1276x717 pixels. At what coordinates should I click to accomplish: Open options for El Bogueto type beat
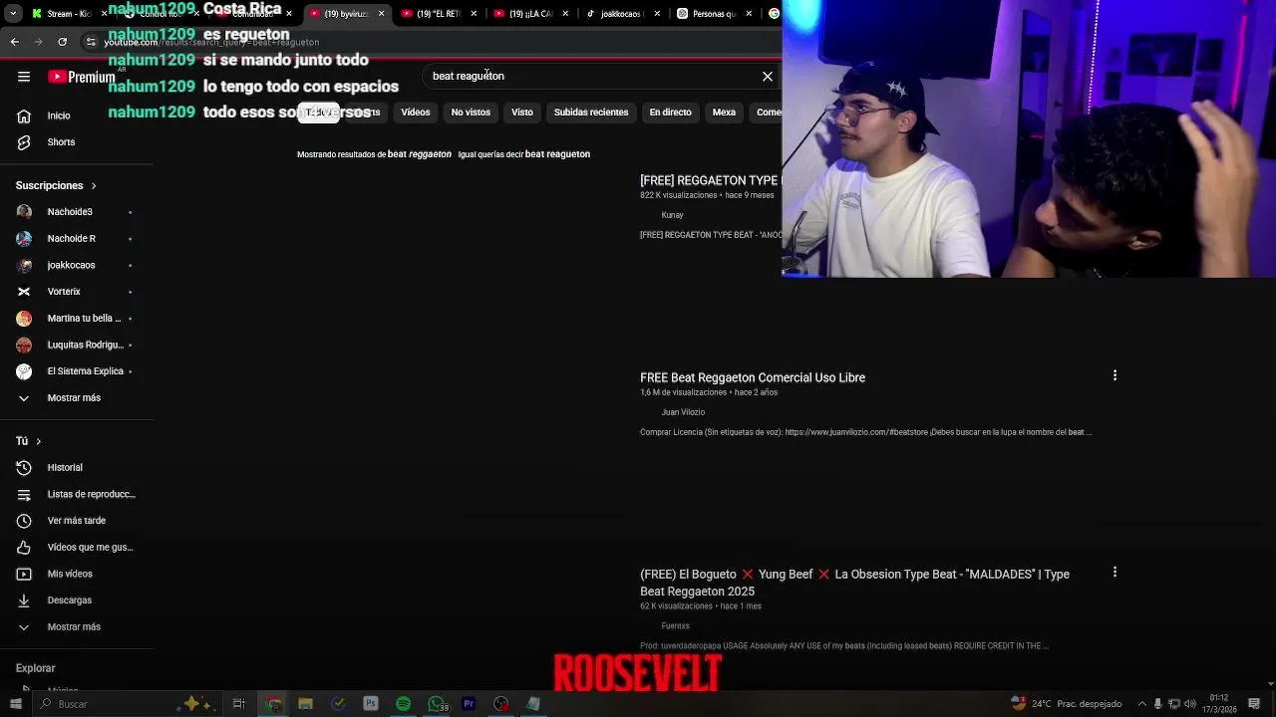point(1115,573)
